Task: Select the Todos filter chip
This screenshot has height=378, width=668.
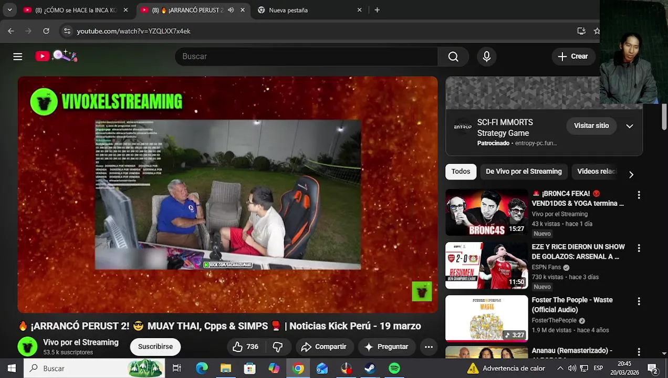Action: 461,171
